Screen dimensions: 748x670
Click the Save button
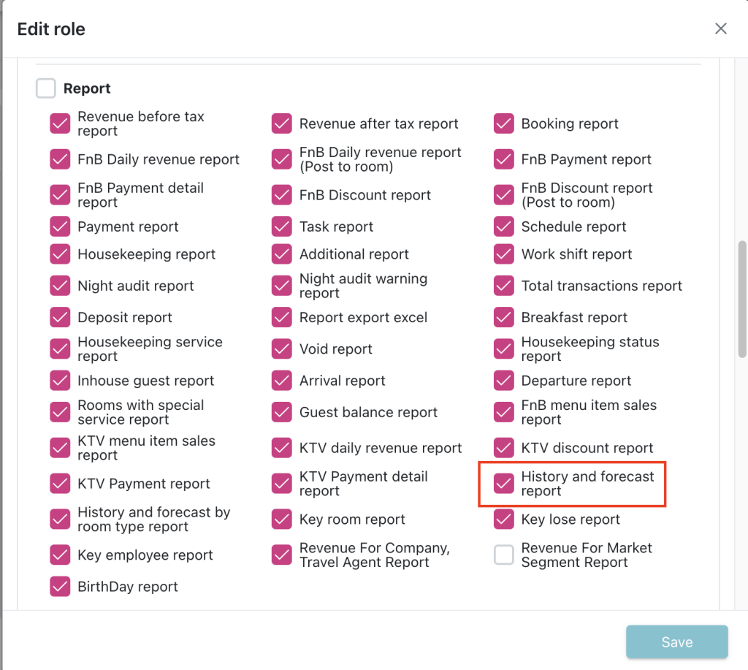676,642
